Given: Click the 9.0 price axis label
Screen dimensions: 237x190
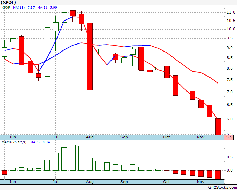Looking at the screenshot, I should (x=229, y=48).
